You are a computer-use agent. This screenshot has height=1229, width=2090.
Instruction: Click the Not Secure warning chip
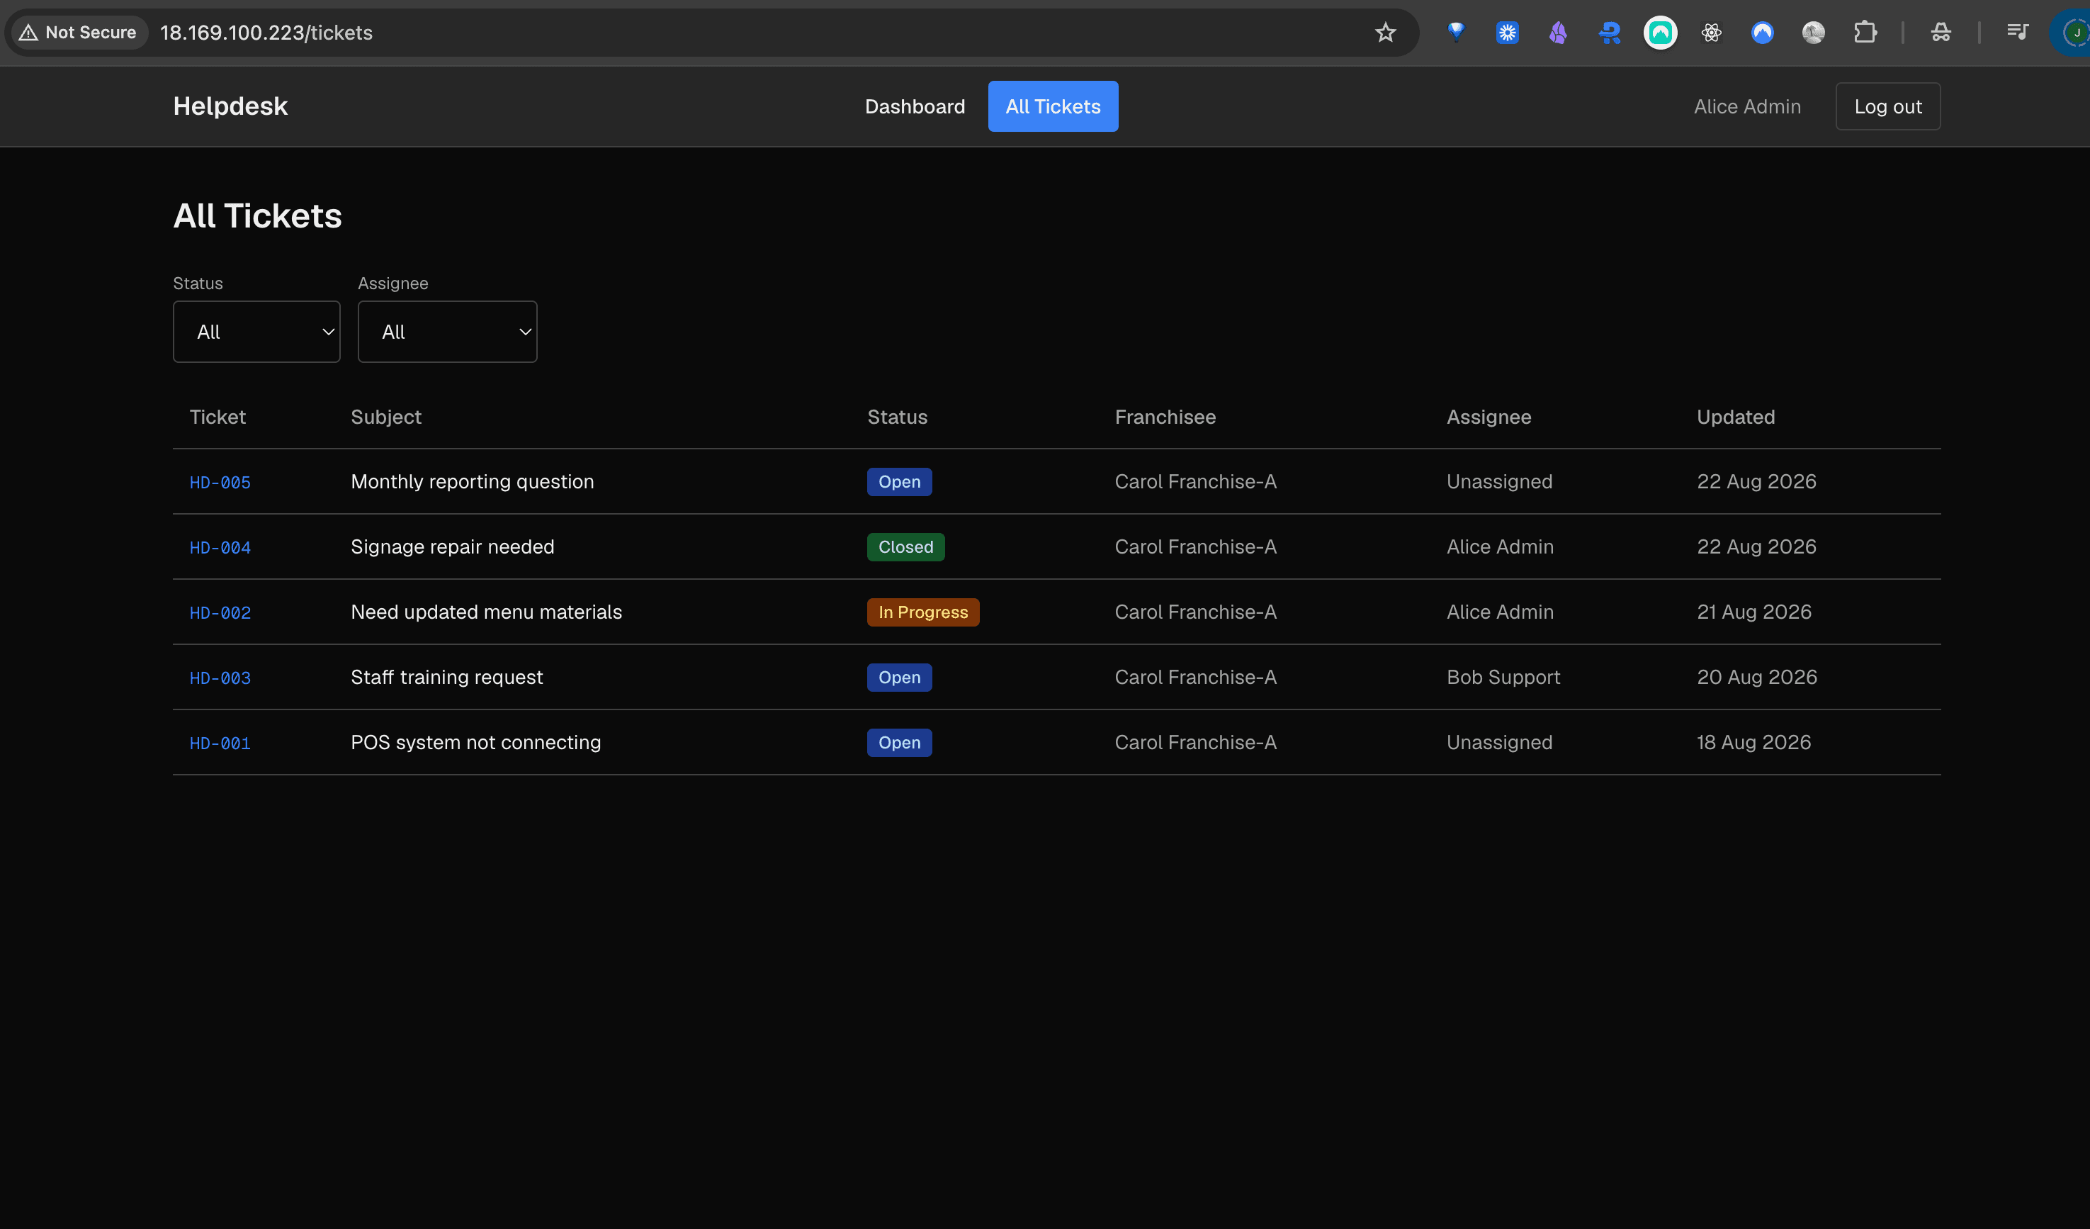point(79,33)
